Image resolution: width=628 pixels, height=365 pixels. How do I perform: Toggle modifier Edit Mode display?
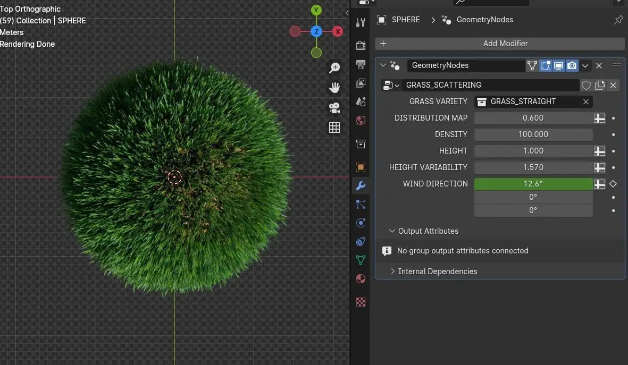(545, 66)
